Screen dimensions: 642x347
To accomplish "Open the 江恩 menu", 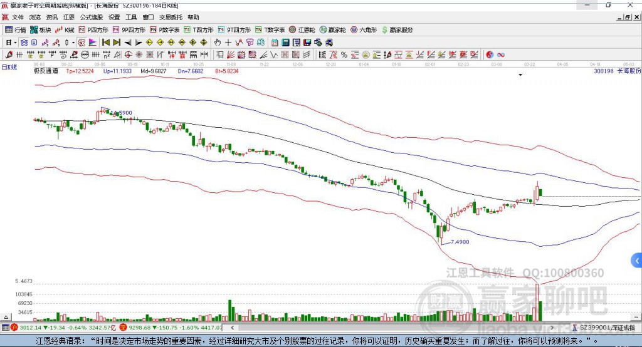I will point(69,17).
